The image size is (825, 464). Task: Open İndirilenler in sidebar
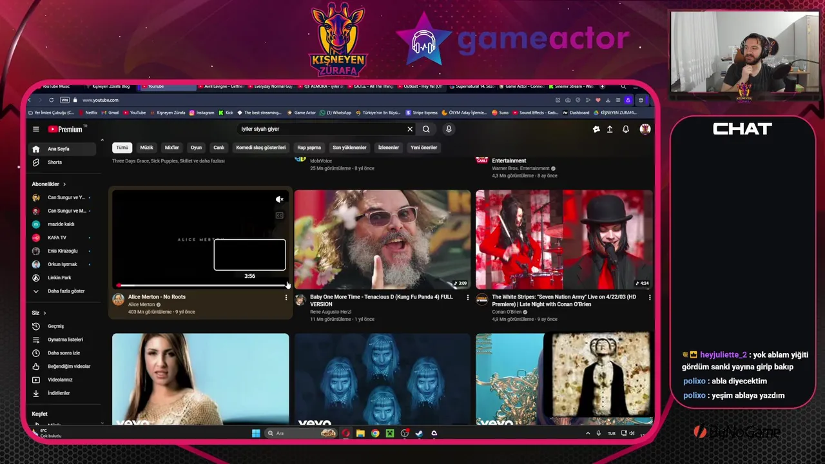click(x=63, y=393)
